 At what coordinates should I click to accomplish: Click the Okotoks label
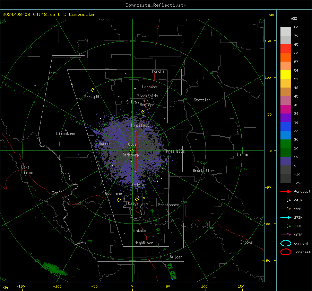tap(139, 231)
